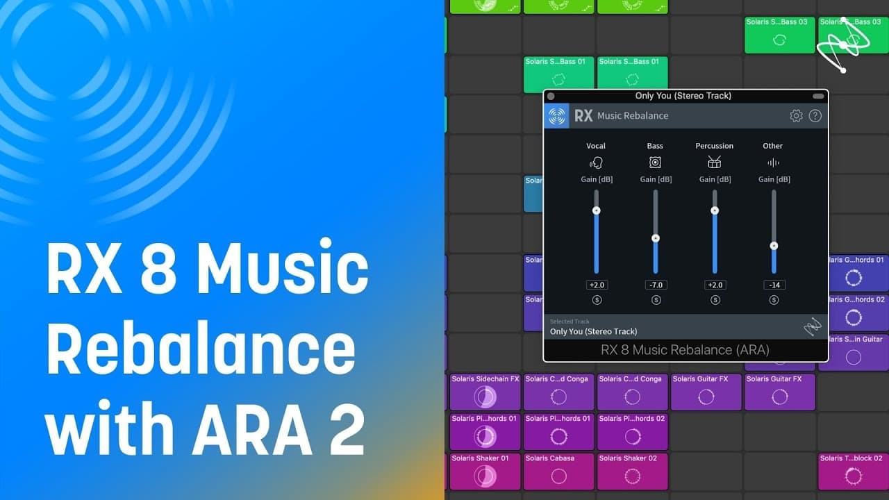Launch the Solaris Sidechain FX clip
This screenshot has width=889, height=500.
(x=485, y=392)
